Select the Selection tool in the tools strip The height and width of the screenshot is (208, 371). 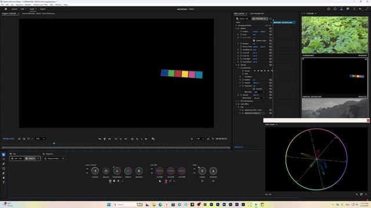[x=3, y=155]
